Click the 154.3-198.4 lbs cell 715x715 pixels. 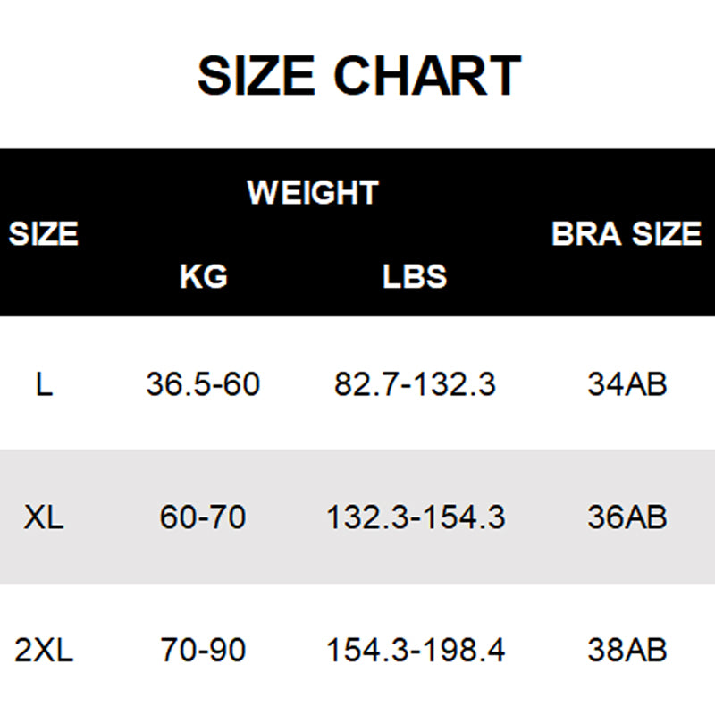[416, 650]
